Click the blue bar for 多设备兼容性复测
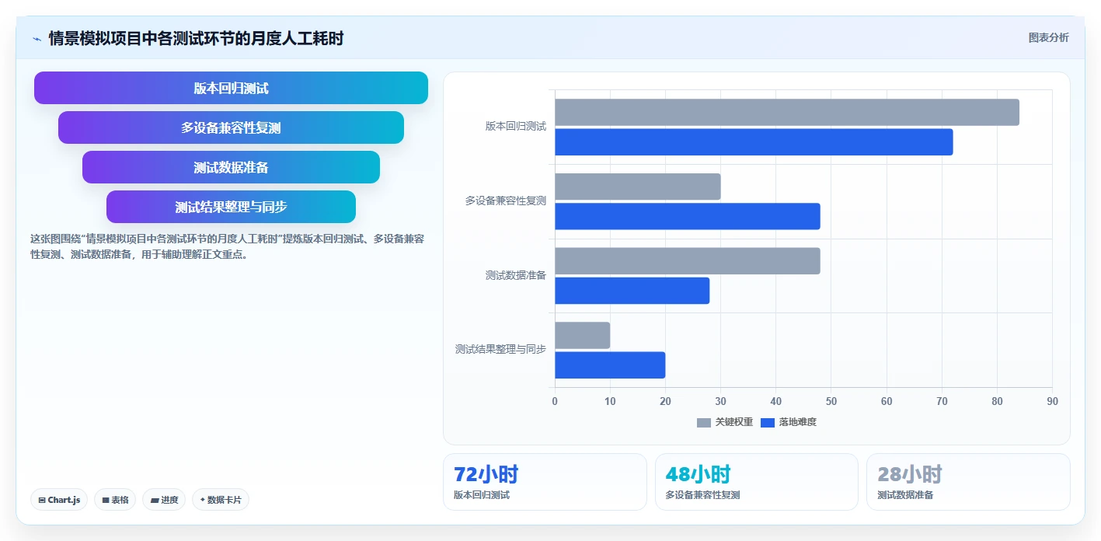The height and width of the screenshot is (541, 1101). point(688,216)
